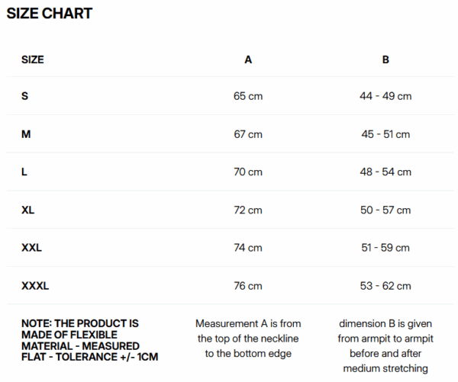Select the S size row label
Image resolution: width=458 pixels, height=382 pixels.
24,96
